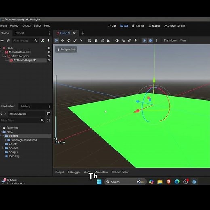Open the Transform menu in viewport toolbar
This screenshot has height=210, width=210.
[x=170, y=40]
